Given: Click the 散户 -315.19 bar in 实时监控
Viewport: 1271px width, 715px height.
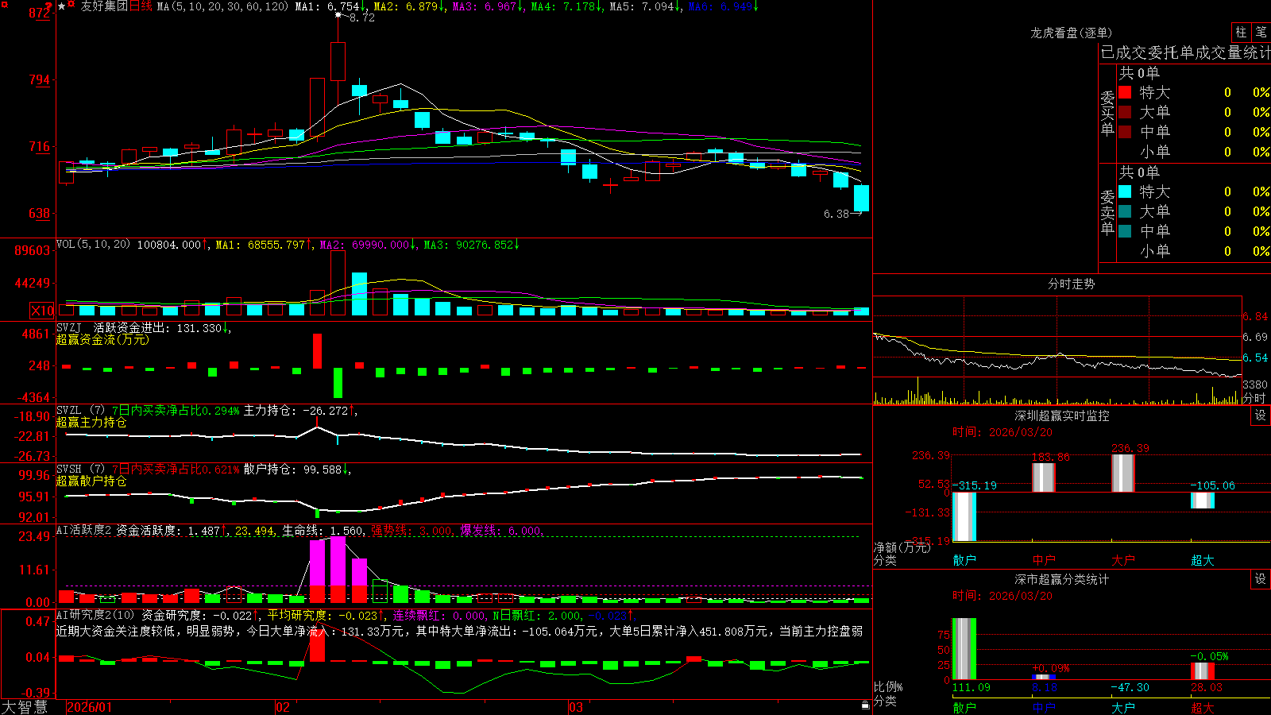Looking at the screenshot, I should pyautogui.click(x=964, y=516).
